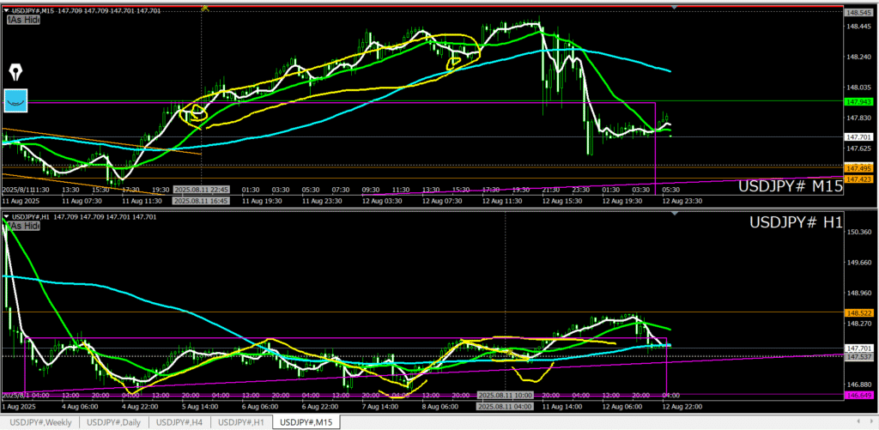This screenshot has height=430, width=879.
Task: Click the 150.360 price scale value on H1 chart
Action: click(x=858, y=232)
